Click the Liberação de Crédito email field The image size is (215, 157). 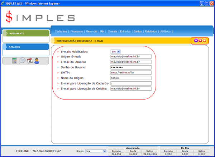coord(131,88)
